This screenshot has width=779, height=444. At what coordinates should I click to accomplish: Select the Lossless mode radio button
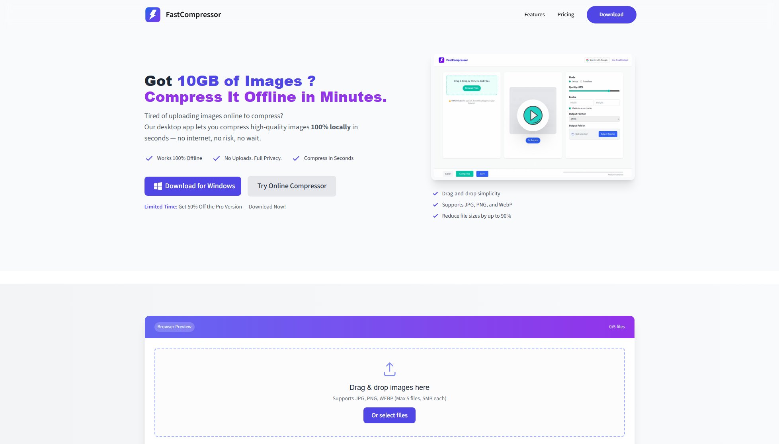[x=581, y=81]
